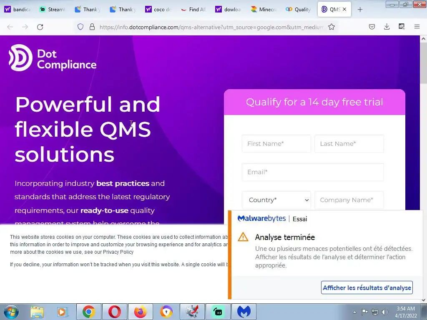Image resolution: width=427 pixels, height=320 pixels.
Task: Open the gear tool app in taskbar
Action: pyautogui.click(x=192, y=312)
